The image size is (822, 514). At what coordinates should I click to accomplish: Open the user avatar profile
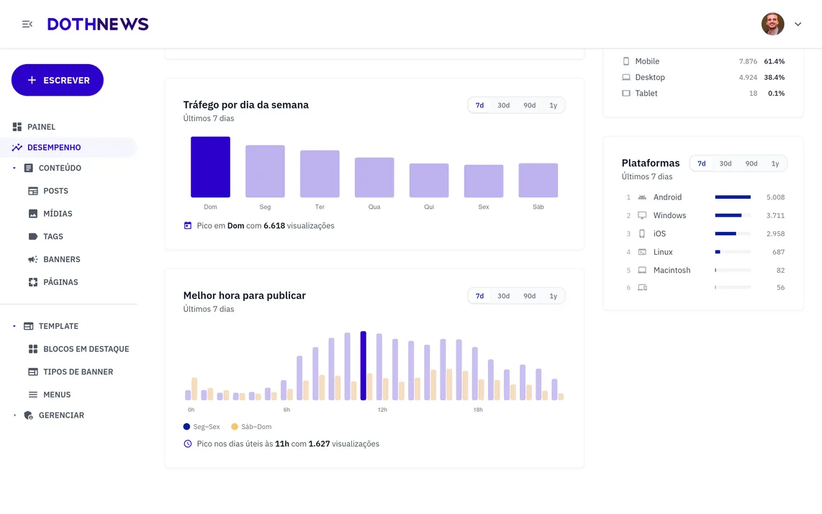tap(772, 24)
